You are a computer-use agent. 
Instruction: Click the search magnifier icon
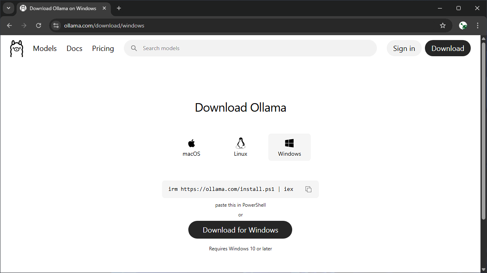pyautogui.click(x=134, y=48)
